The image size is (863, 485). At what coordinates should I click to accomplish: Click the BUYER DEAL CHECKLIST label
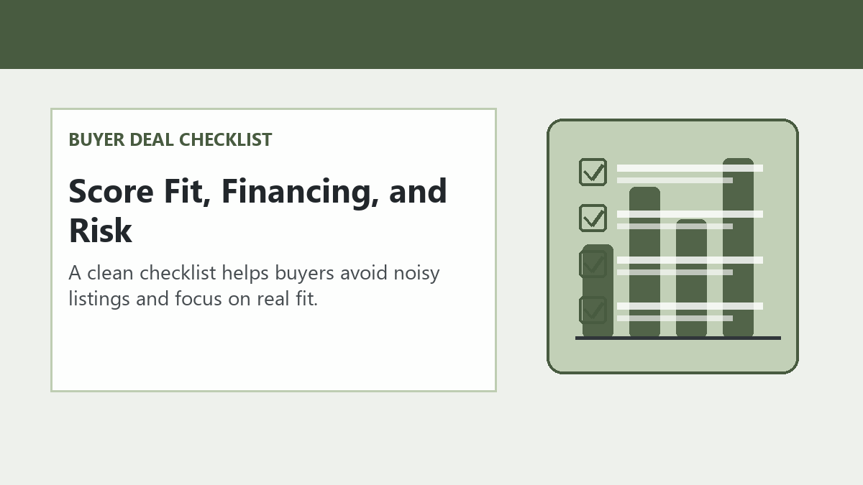[170, 139]
